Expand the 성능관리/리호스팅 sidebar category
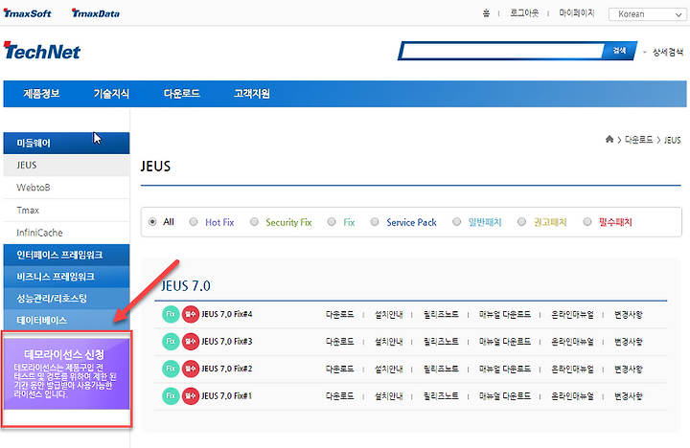The width and height of the screenshot is (690, 448). (66, 298)
